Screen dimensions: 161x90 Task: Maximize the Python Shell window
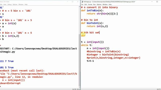tap(73, 2)
